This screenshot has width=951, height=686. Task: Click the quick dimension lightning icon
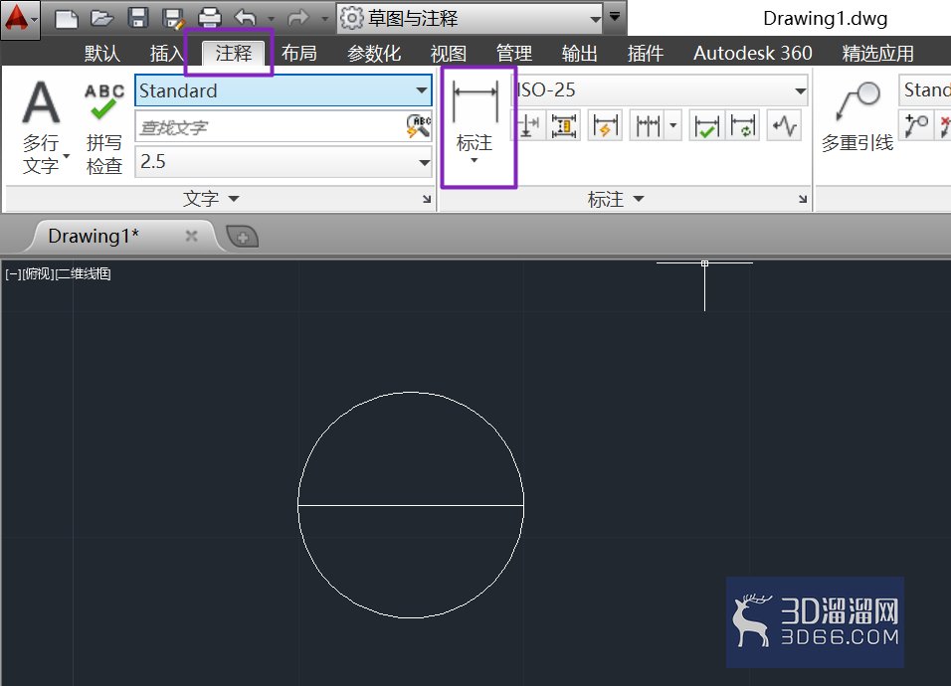click(605, 125)
